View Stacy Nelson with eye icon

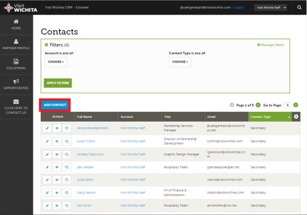tap(57, 193)
